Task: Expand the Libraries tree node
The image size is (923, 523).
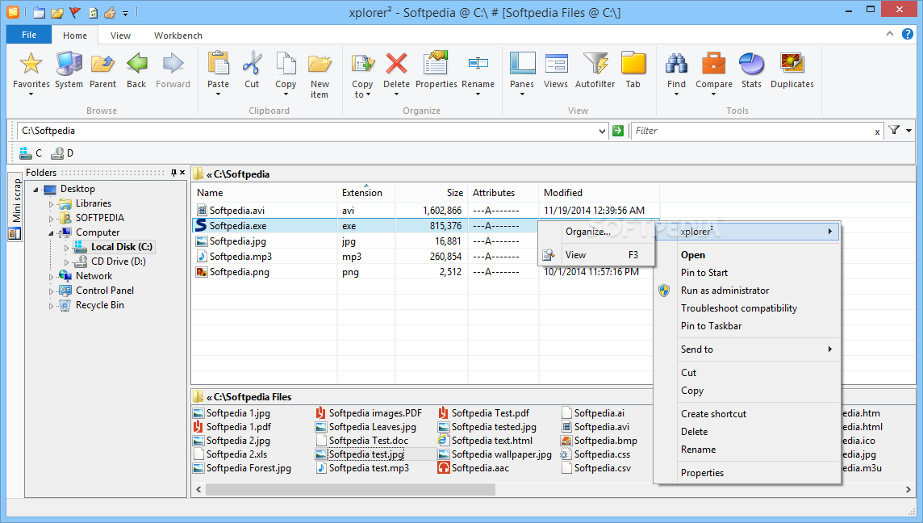Action: click(x=51, y=203)
